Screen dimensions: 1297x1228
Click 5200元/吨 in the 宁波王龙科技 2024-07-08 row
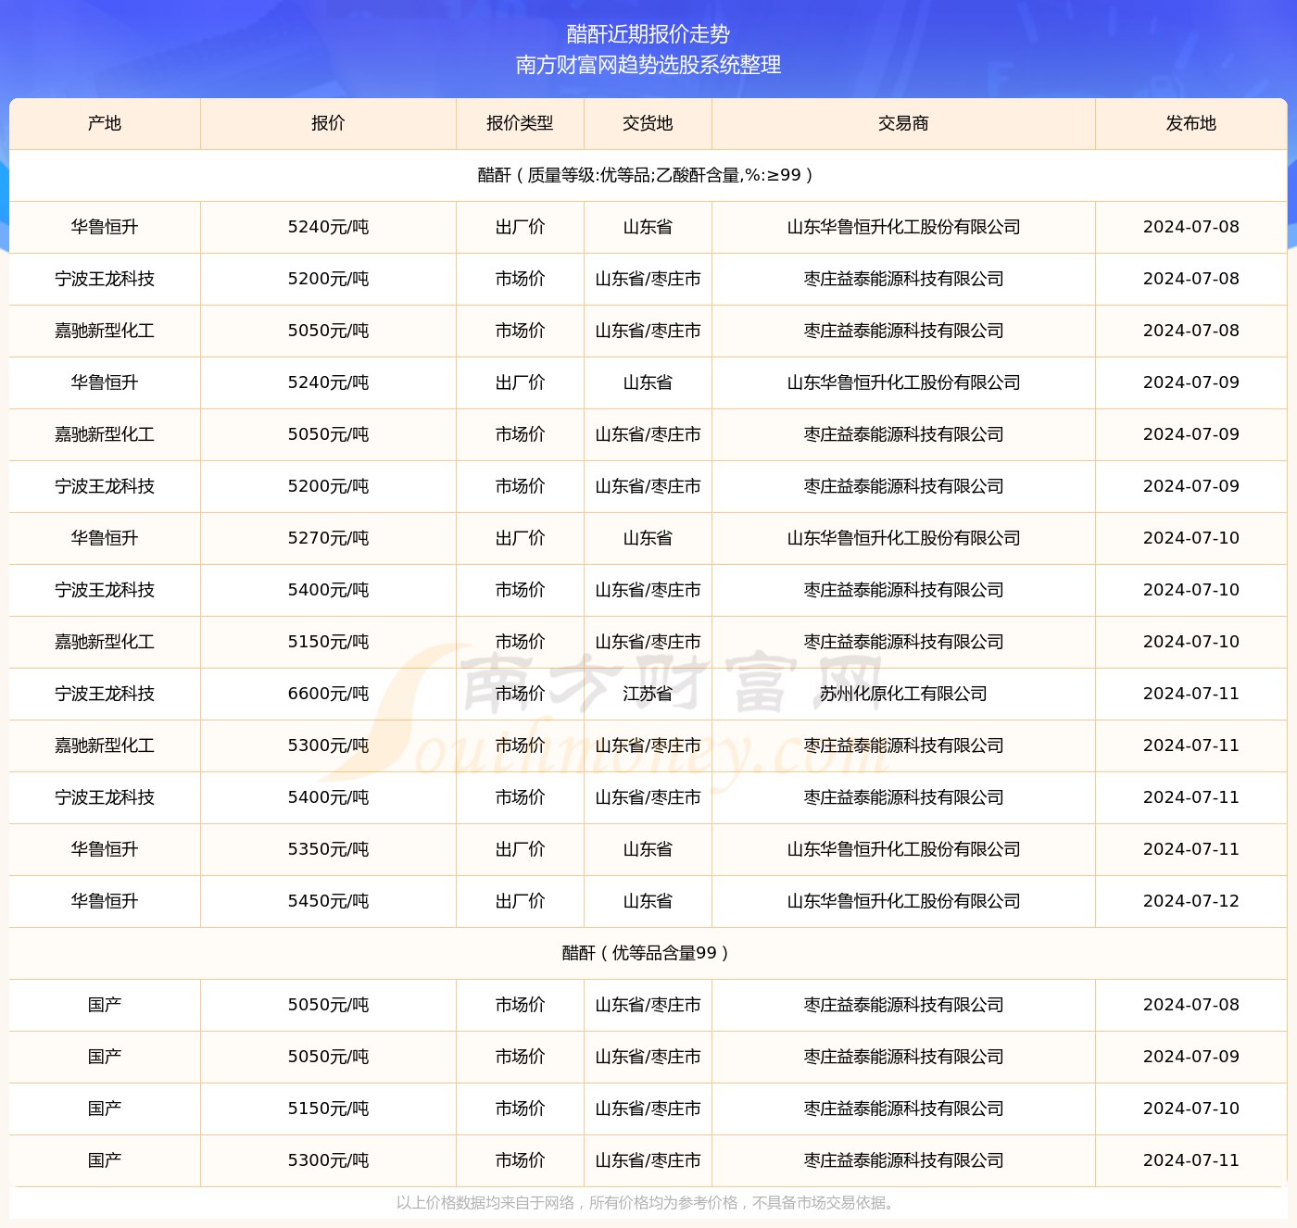328,279
